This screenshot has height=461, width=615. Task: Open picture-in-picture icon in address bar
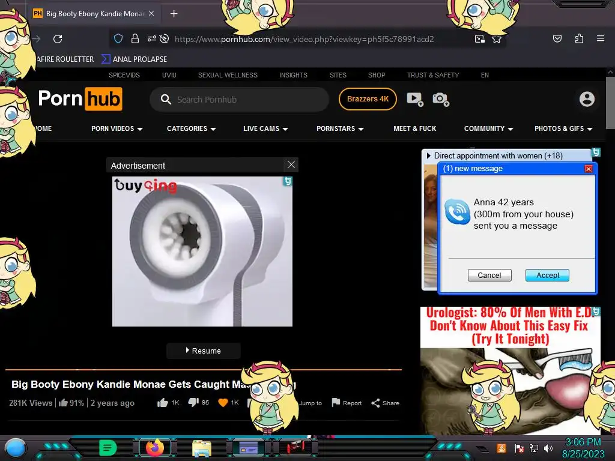point(480,38)
